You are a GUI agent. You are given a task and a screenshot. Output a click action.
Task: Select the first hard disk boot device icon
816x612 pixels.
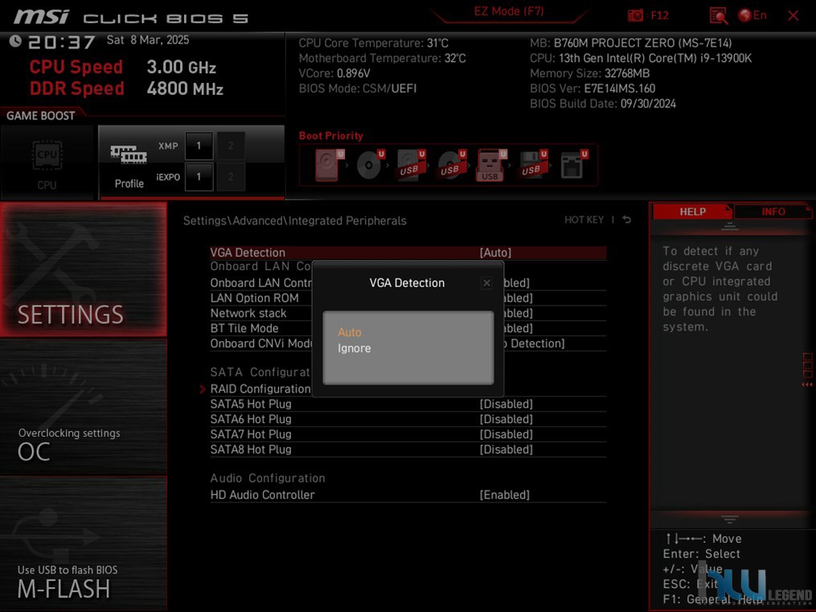pos(330,164)
